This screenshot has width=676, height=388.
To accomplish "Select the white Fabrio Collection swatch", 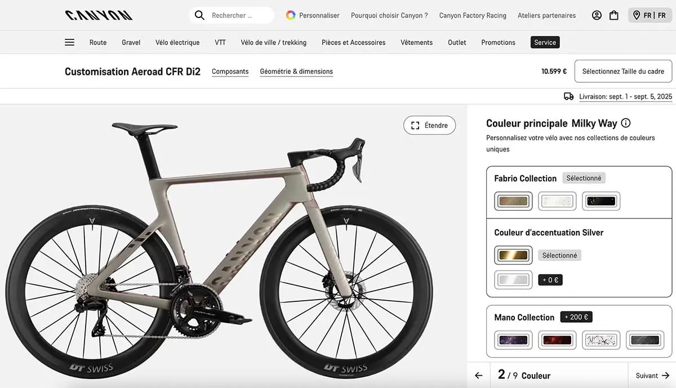I will point(557,201).
